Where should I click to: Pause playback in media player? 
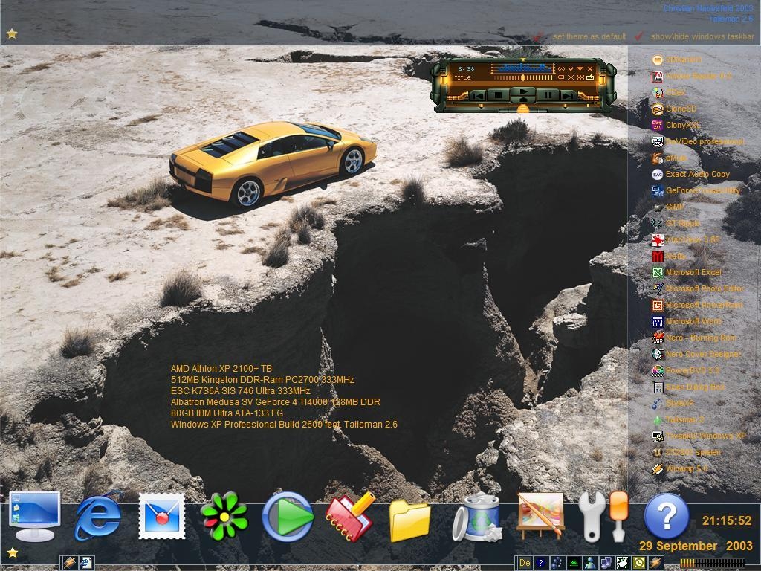tap(548, 95)
